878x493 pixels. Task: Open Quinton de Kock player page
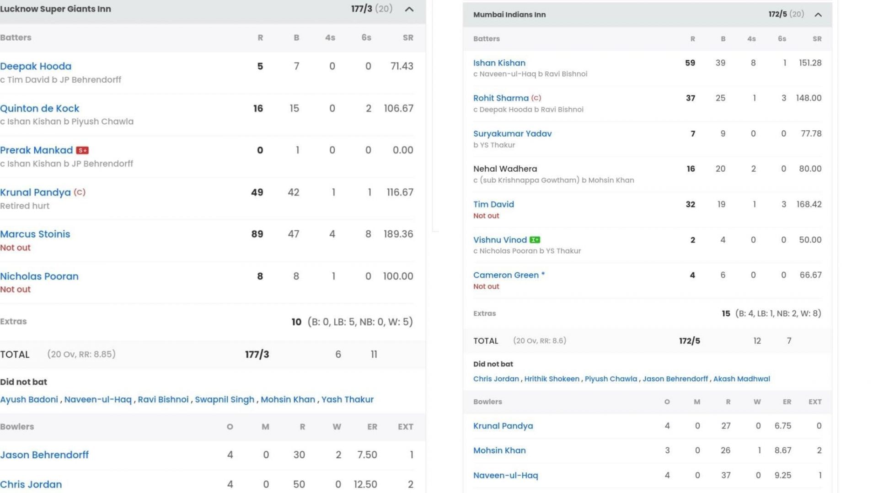tap(40, 108)
